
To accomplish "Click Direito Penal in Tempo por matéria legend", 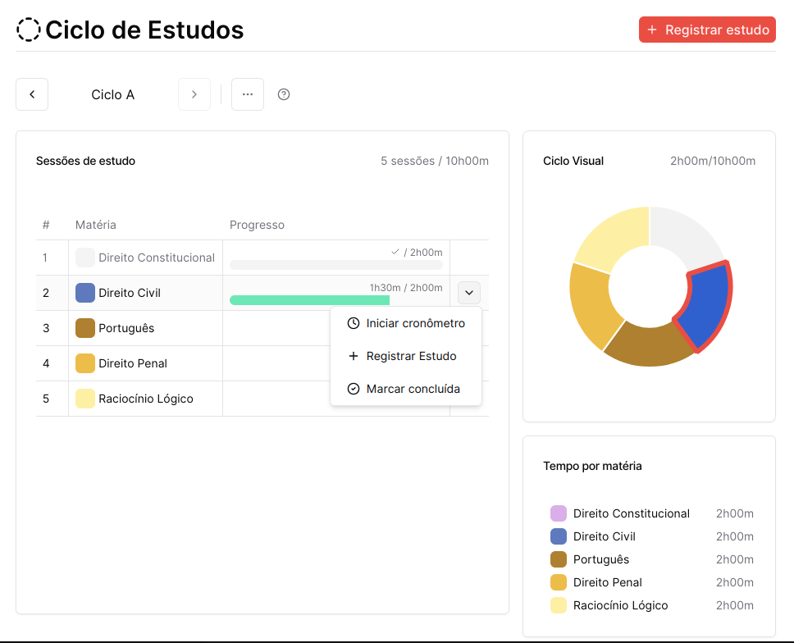I will [608, 582].
